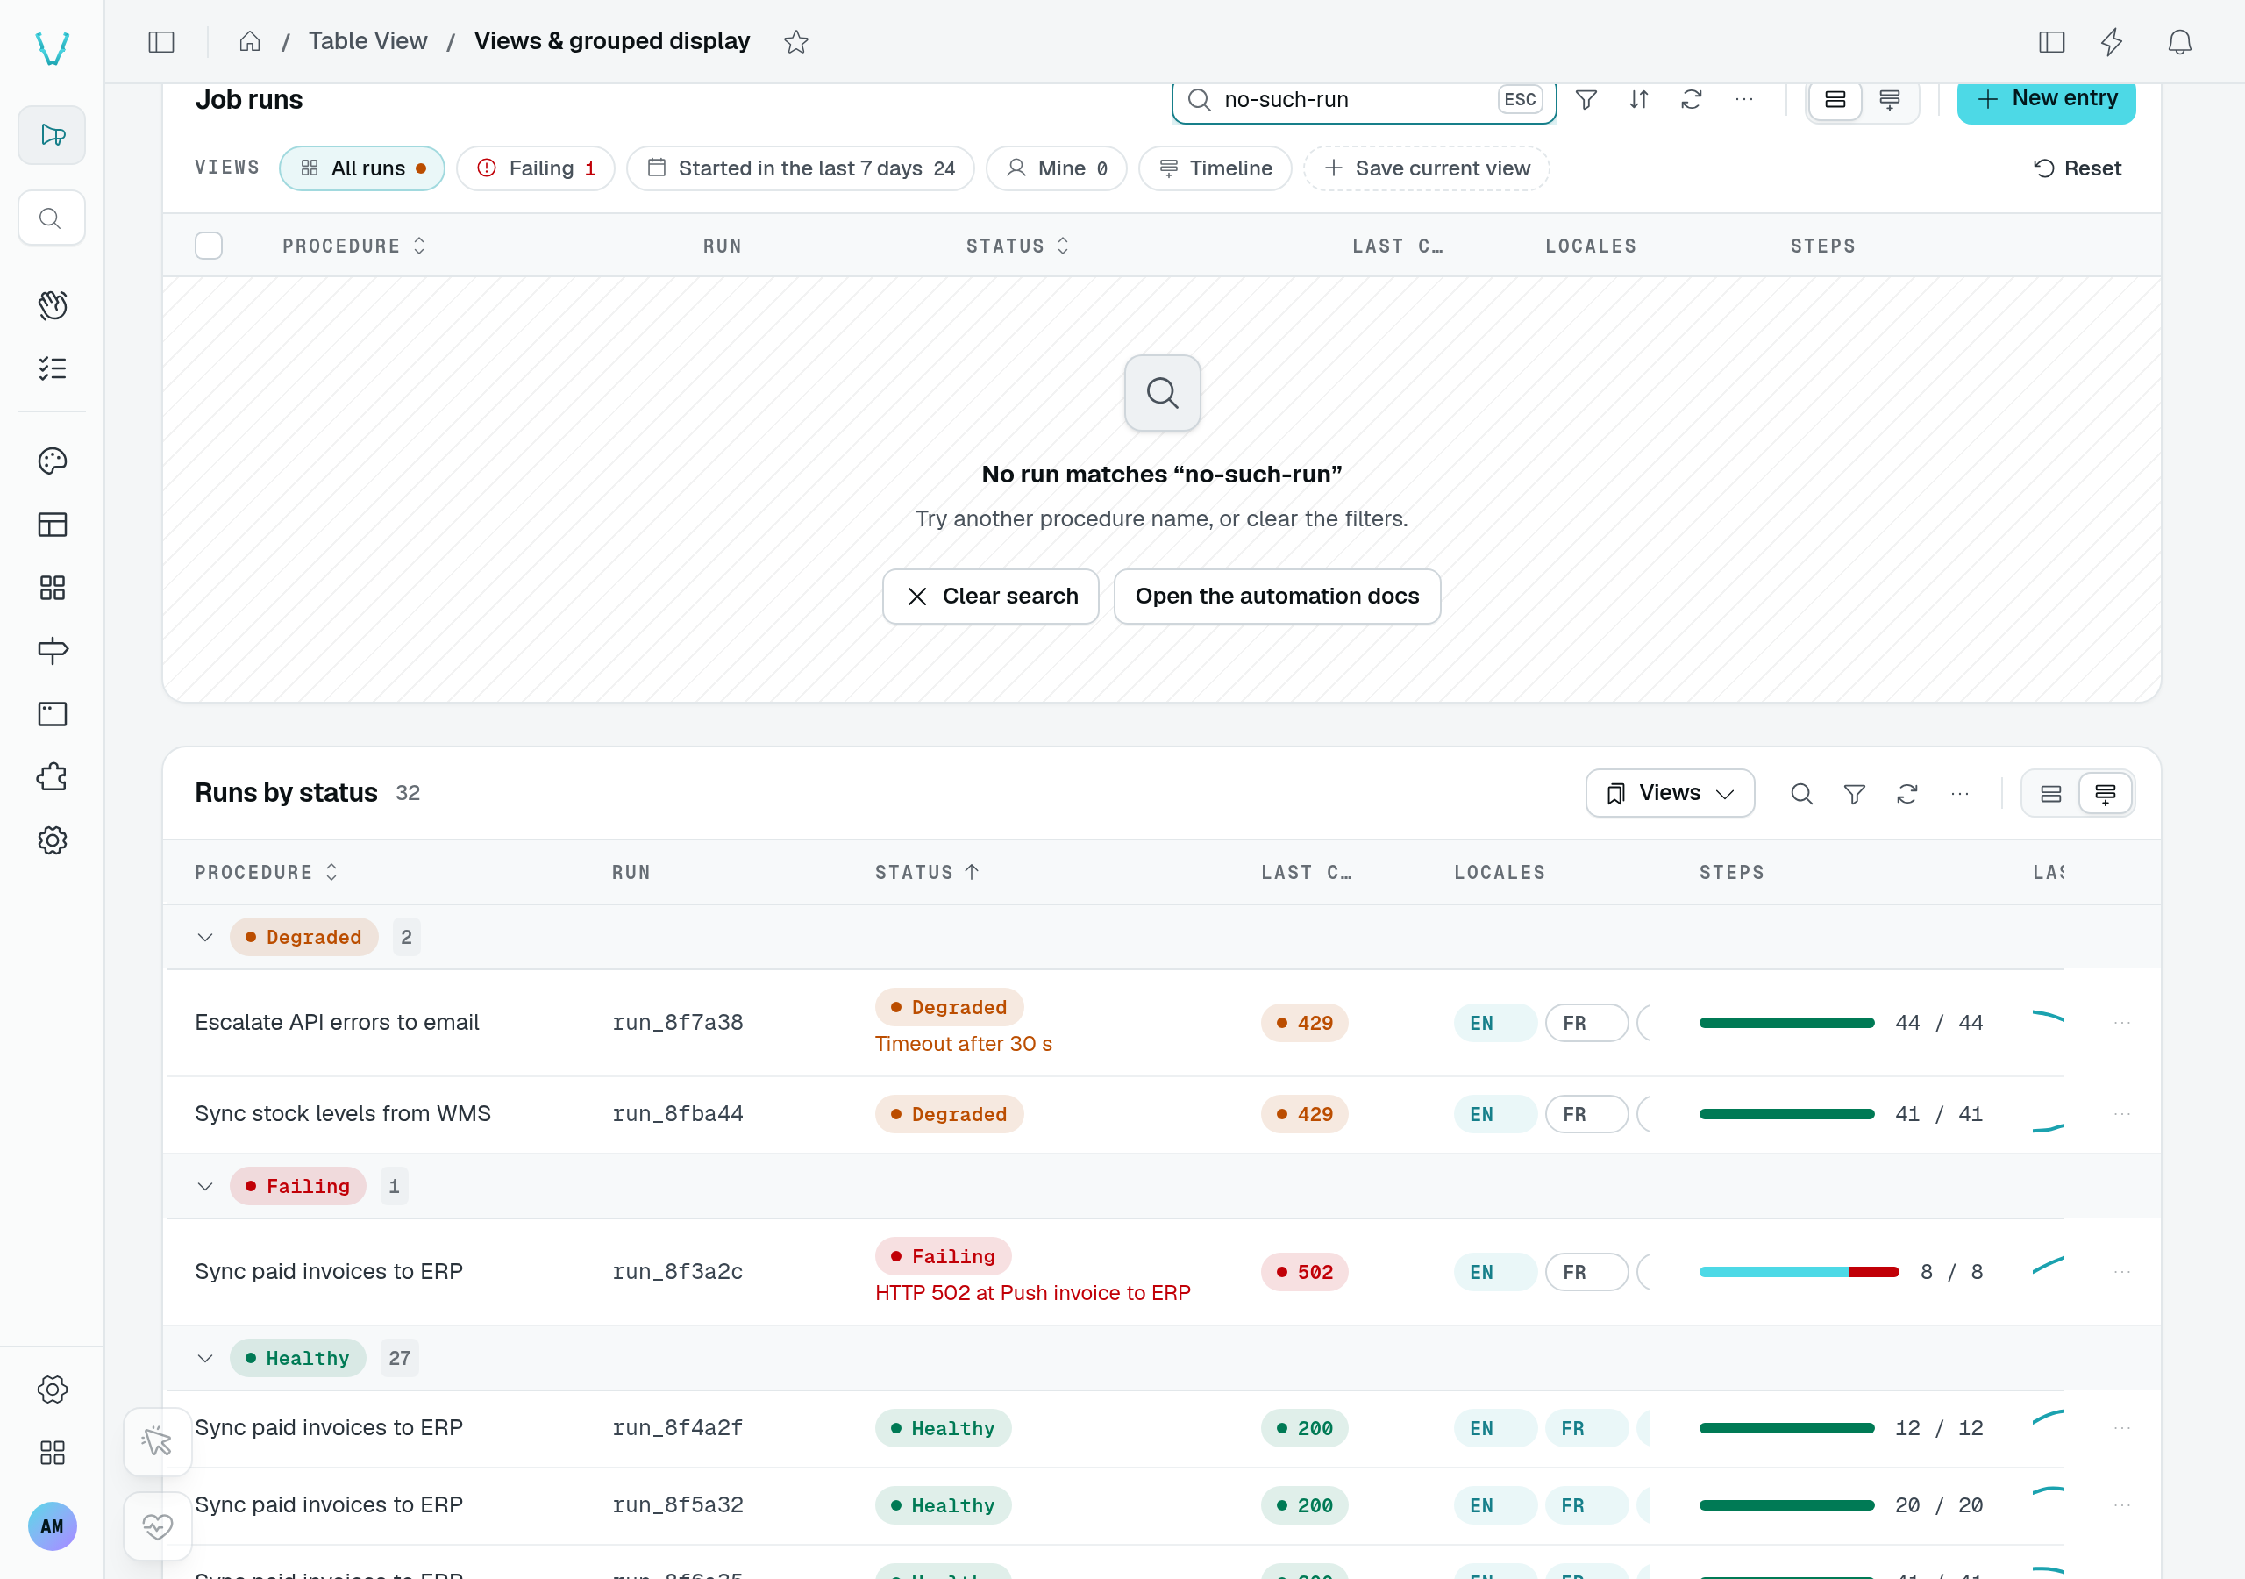Screen dimensions: 2245x1579
Task: Toggle the right side panel icon
Action: pos(2051,42)
